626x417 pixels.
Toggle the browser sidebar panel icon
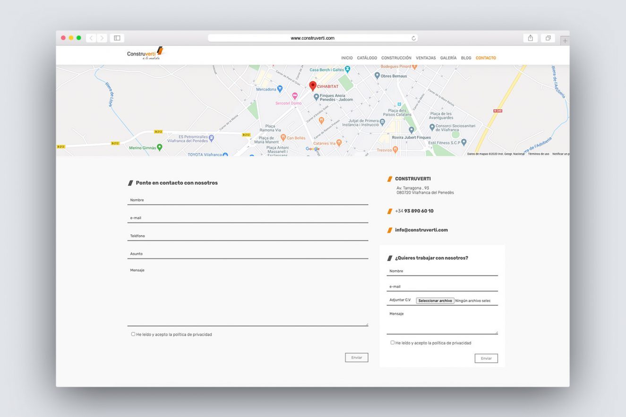(117, 37)
